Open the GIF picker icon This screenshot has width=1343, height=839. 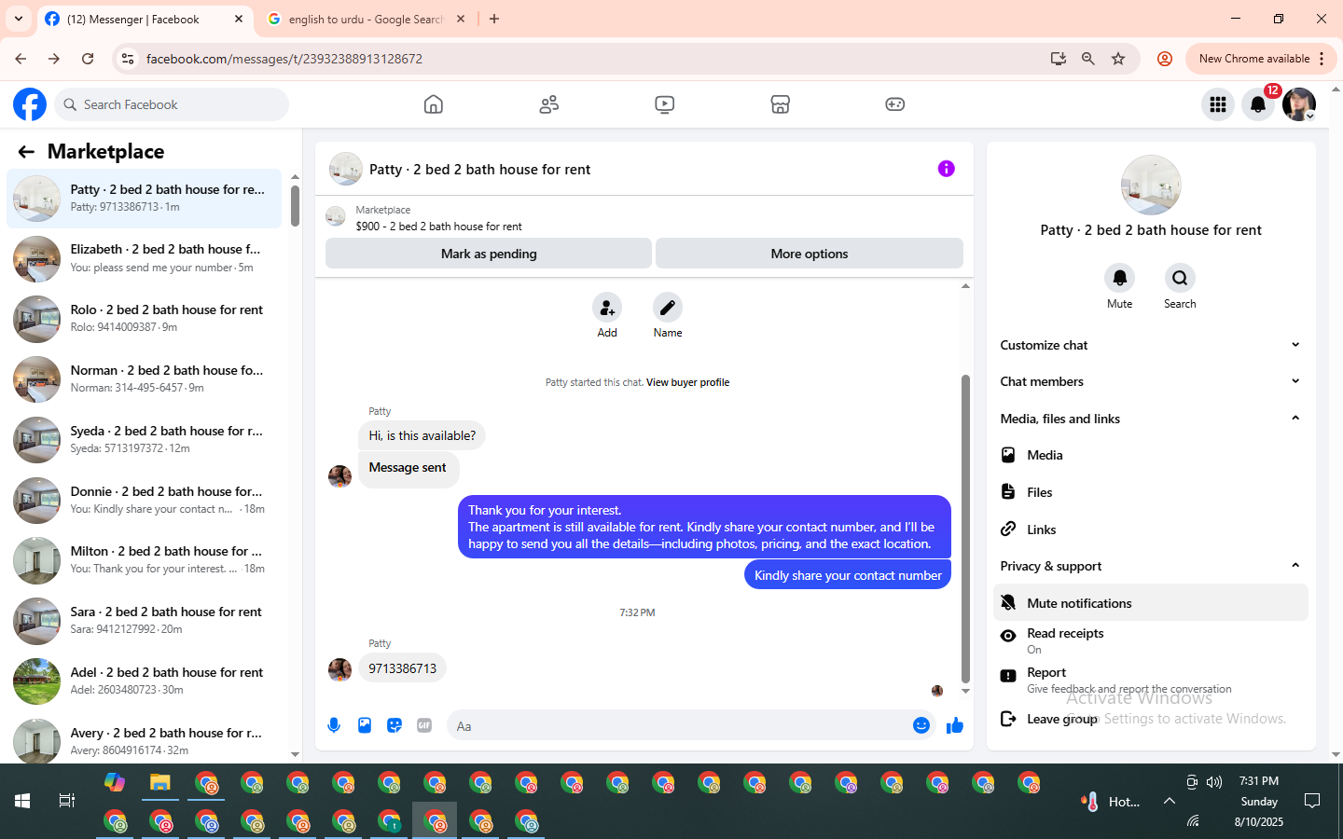(x=424, y=725)
